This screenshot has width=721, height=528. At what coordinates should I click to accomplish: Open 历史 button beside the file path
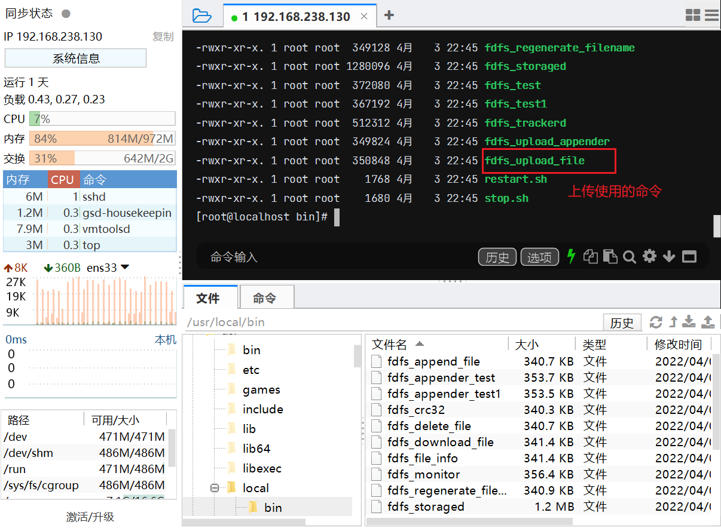[x=622, y=323]
